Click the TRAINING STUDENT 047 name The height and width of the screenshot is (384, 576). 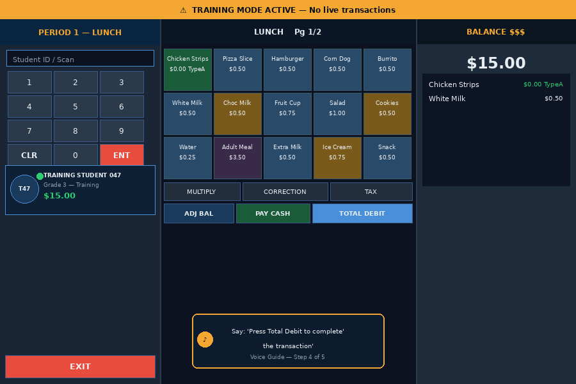(x=83, y=175)
